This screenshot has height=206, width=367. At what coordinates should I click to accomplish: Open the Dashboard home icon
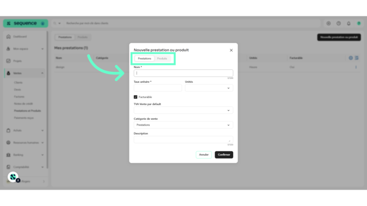[x=9, y=37]
